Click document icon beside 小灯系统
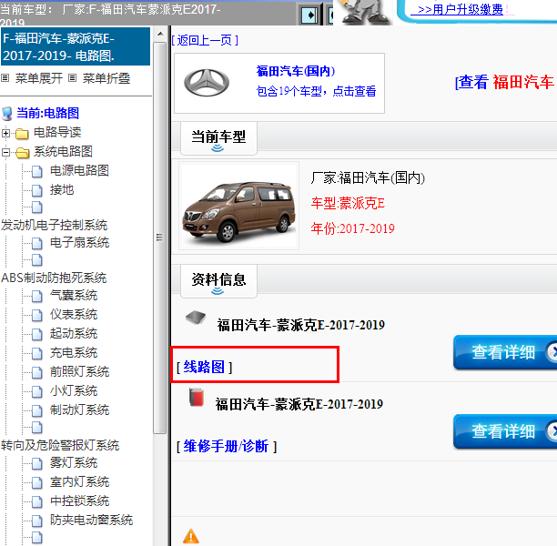557x546 pixels. (37, 391)
